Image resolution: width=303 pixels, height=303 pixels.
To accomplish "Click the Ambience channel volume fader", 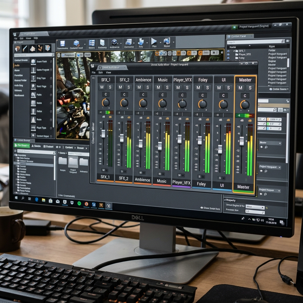I will [141, 144].
